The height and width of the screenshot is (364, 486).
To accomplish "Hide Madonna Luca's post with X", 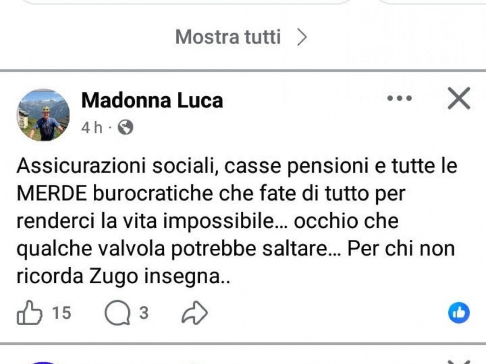I will [459, 99].
